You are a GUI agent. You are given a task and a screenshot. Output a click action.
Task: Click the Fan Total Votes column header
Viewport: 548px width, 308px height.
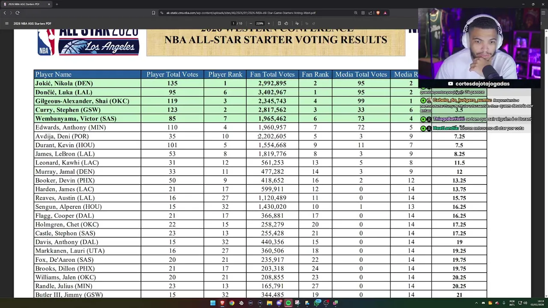(272, 74)
